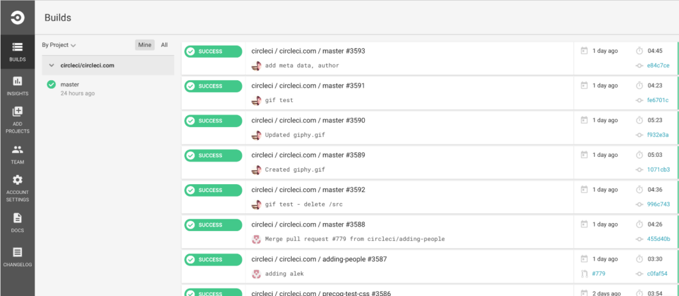Click commit message 'add meta data, author'
Screen dimensions: 679x296
click(302, 66)
